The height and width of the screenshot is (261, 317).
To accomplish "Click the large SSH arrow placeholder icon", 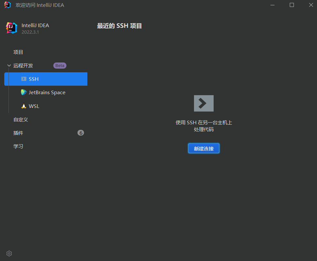I will coord(203,103).
